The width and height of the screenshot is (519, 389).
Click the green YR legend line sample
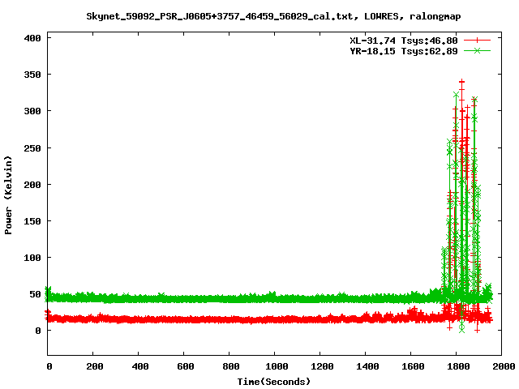coord(477,50)
